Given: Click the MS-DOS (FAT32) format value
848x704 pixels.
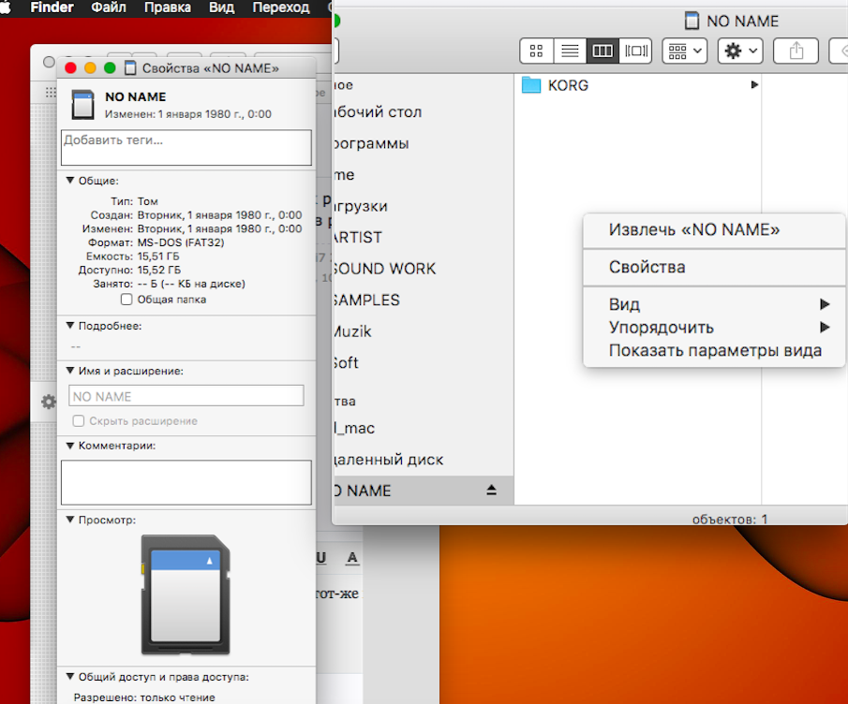Looking at the screenshot, I should (x=181, y=242).
